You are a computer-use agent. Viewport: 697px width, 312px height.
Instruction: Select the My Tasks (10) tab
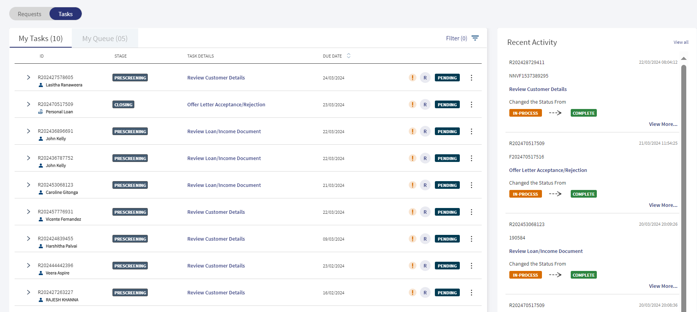41,38
